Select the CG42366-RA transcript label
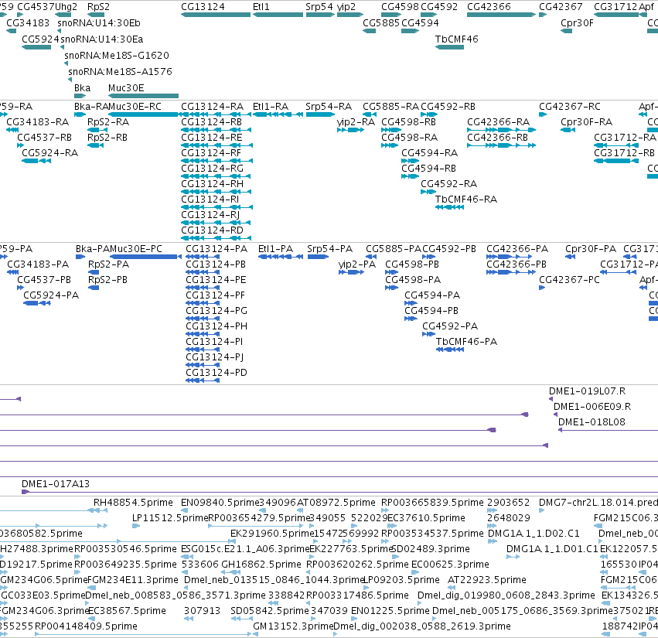This screenshot has width=658, height=638. (x=498, y=122)
